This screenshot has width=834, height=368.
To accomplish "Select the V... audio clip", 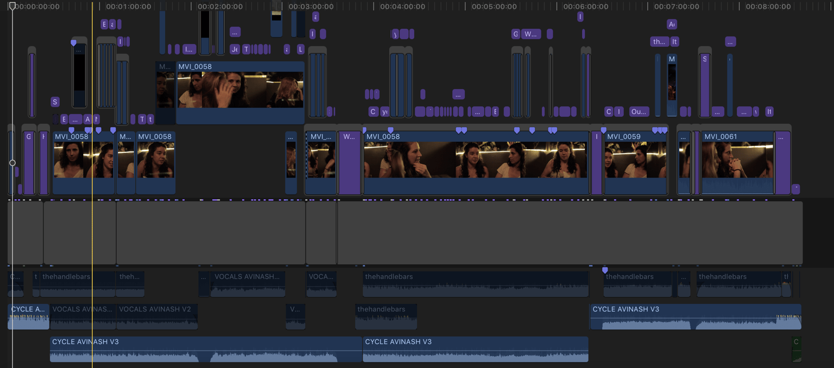I will pyautogui.click(x=295, y=316).
